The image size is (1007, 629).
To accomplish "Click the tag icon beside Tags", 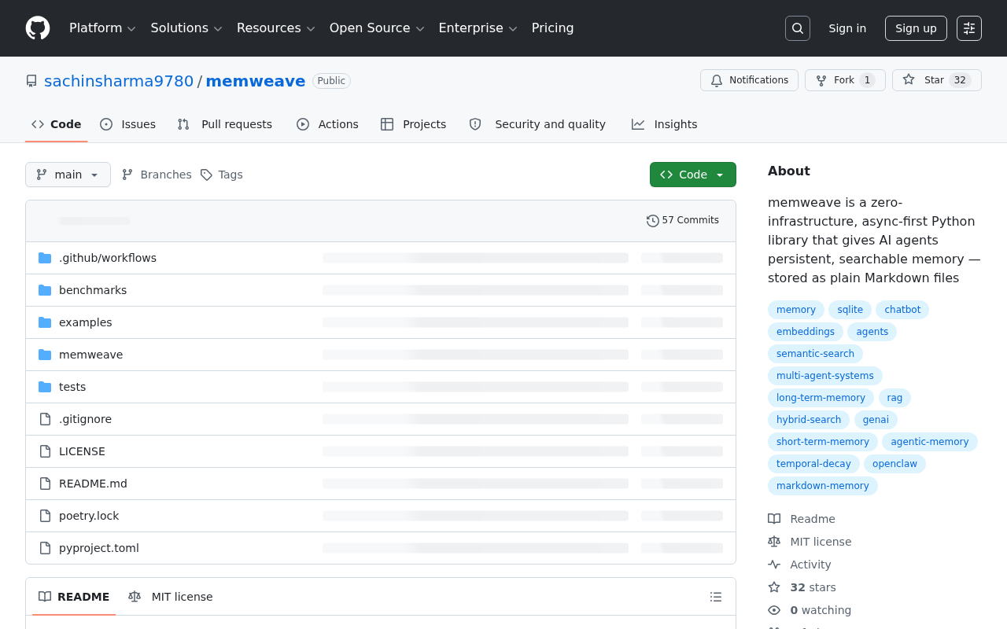I will point(206,175).
